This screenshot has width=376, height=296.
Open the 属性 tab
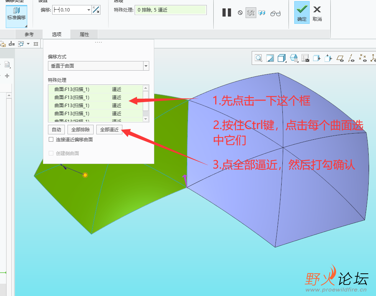84,34
